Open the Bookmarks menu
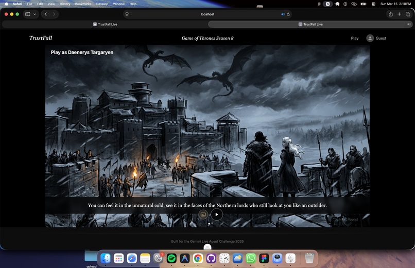415x268 pixels. click(83, 4)
